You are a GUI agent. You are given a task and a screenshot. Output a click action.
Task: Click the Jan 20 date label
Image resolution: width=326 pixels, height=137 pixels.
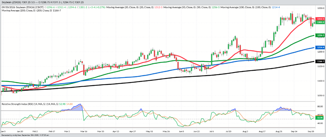[x=20, y=131]
